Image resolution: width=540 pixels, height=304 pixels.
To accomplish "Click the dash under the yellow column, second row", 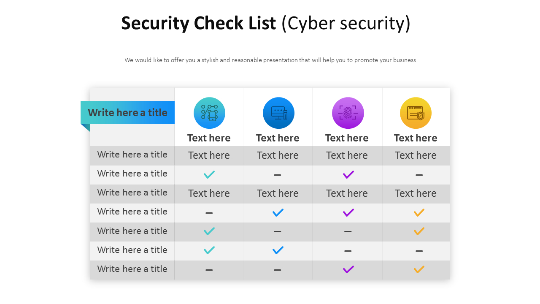I will (419, 175).
